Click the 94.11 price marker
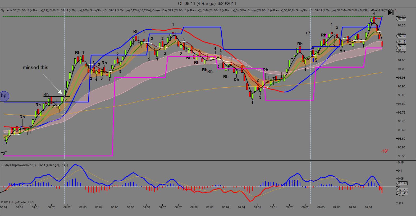416x216 pixels. click(x=401, y=50)
